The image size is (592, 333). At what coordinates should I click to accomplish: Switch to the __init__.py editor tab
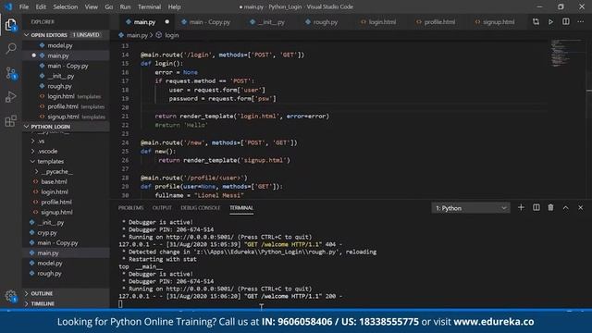tap(268, 22)
